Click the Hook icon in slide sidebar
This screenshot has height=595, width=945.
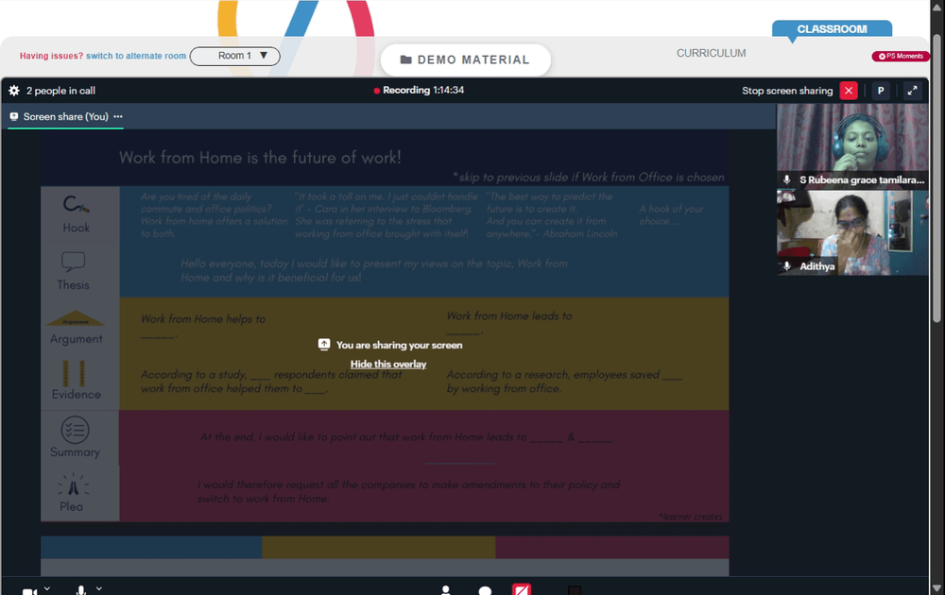point(76,205)
